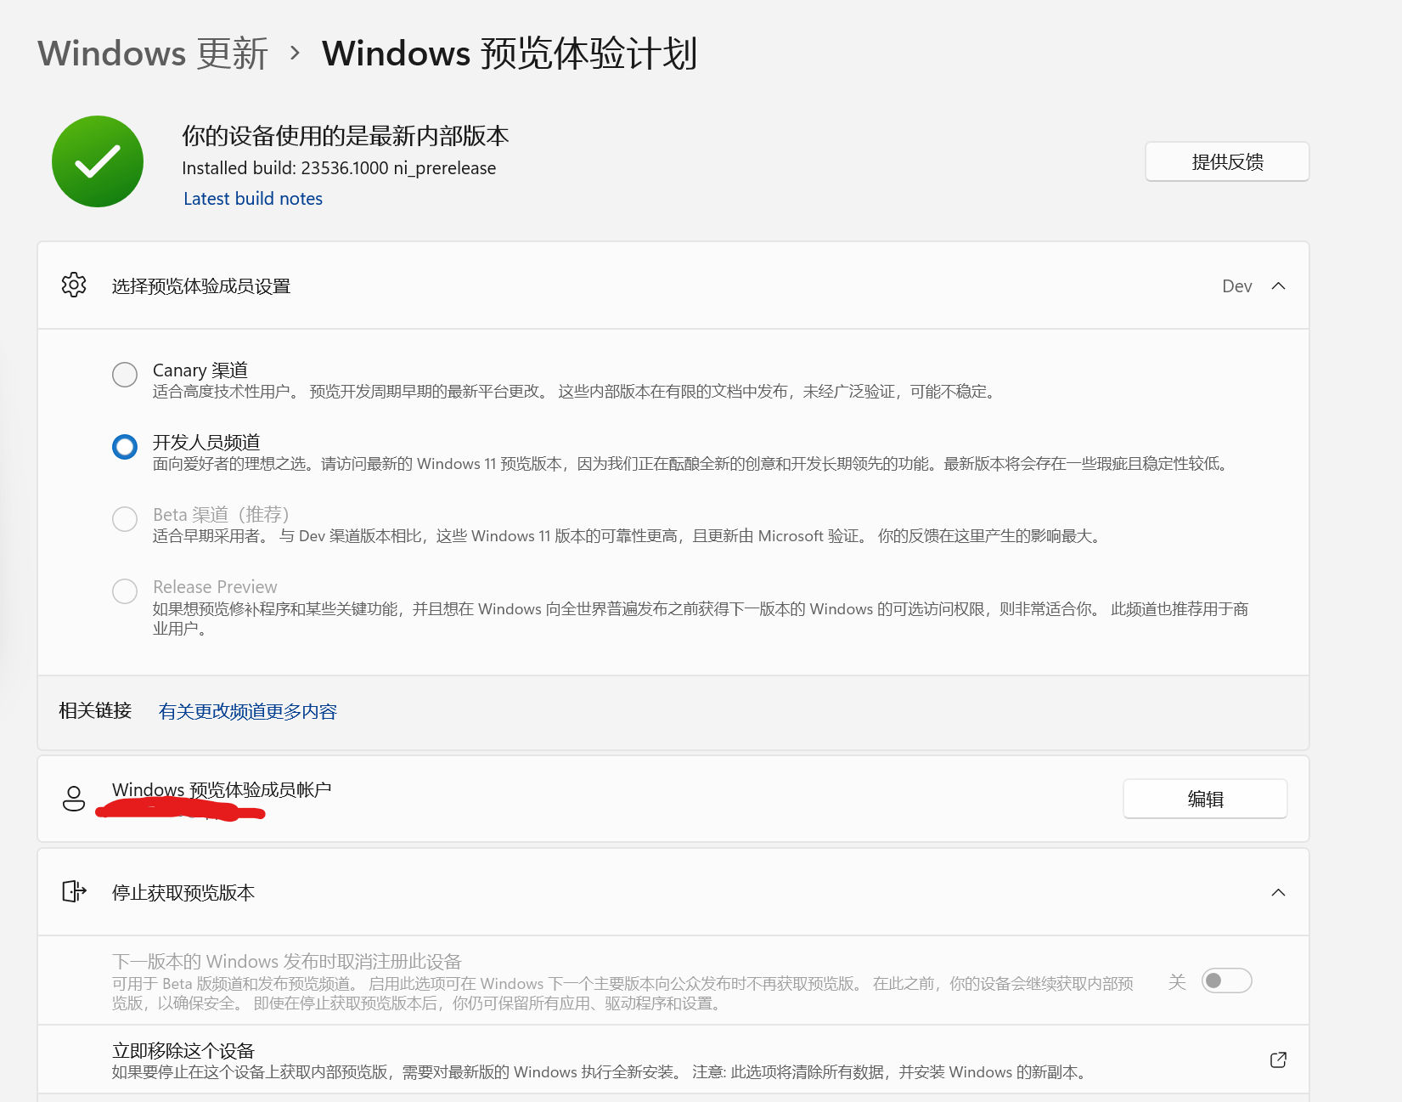Click the person icon for 预览体验成员帐户
This screenshot has width=1402, height=1102.
[x=74, y=799]
